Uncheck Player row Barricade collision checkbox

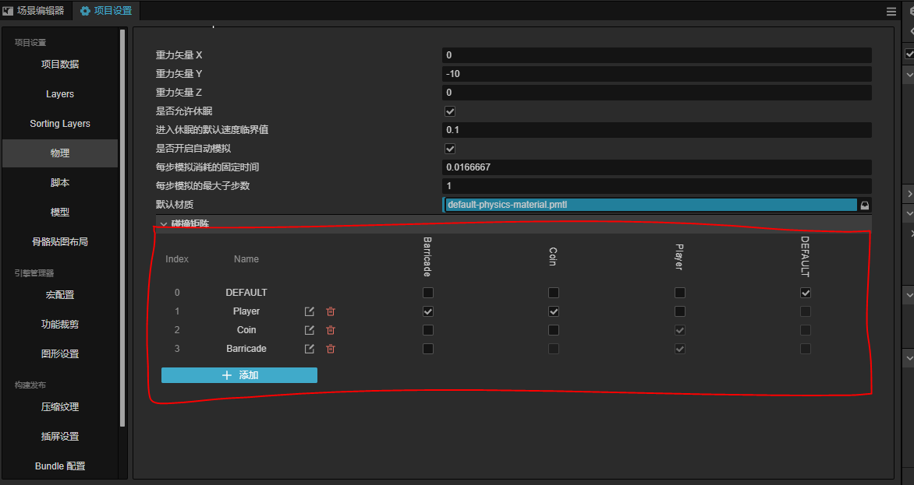click(428, 311)
